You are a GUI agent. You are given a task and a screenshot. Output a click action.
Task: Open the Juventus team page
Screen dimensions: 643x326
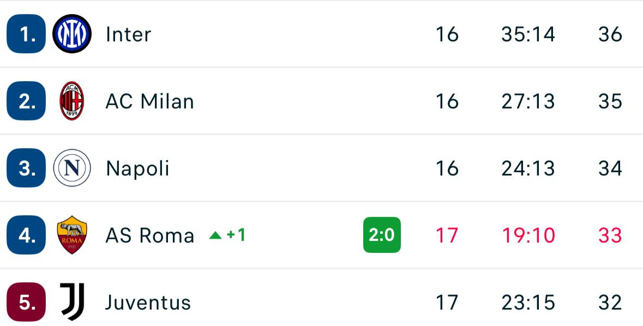click(148, 302)
